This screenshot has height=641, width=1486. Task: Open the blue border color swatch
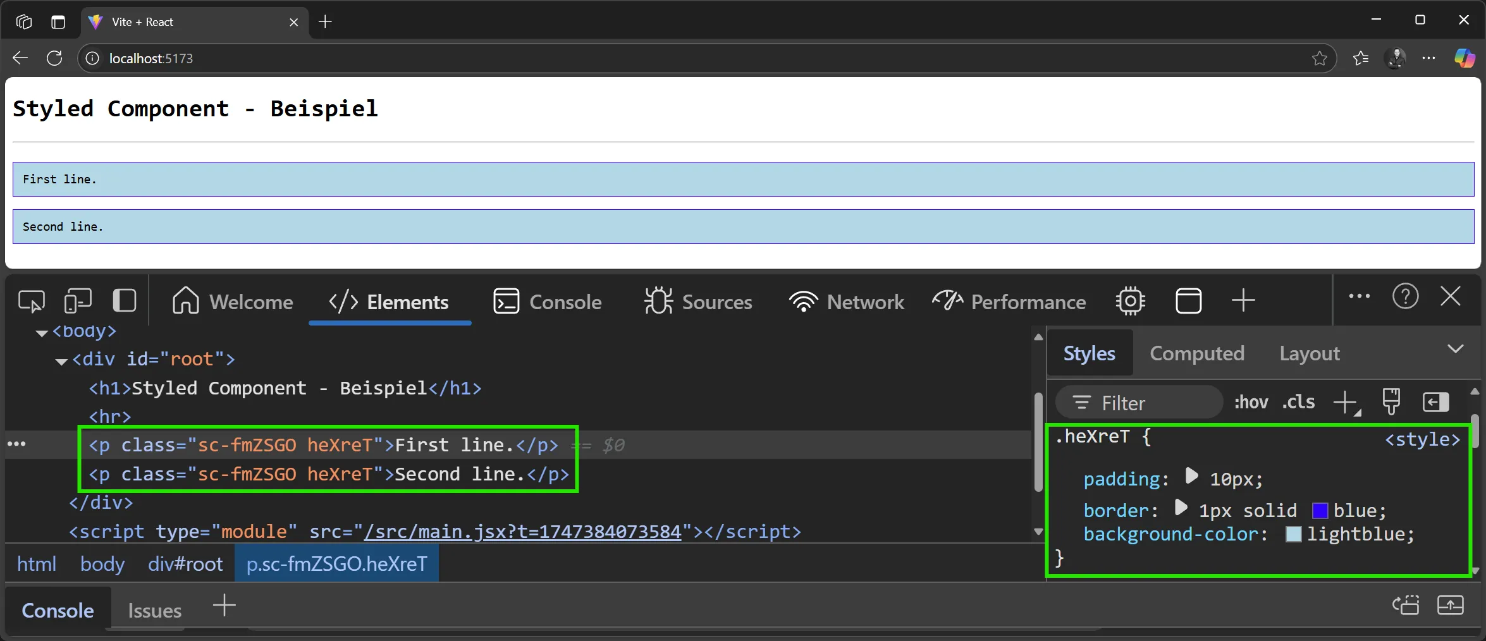pyautogui.click(x=1320, y=511)
